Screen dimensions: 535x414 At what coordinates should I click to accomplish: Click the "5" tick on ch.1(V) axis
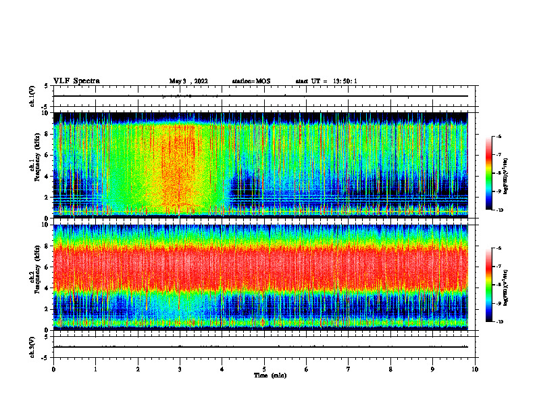click(x=47, y=86)
